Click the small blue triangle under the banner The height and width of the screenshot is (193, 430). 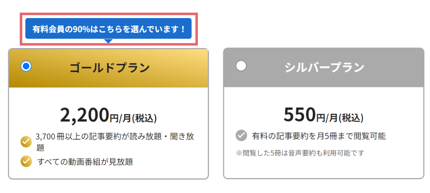pyautogui.click(x=108, y=41)
